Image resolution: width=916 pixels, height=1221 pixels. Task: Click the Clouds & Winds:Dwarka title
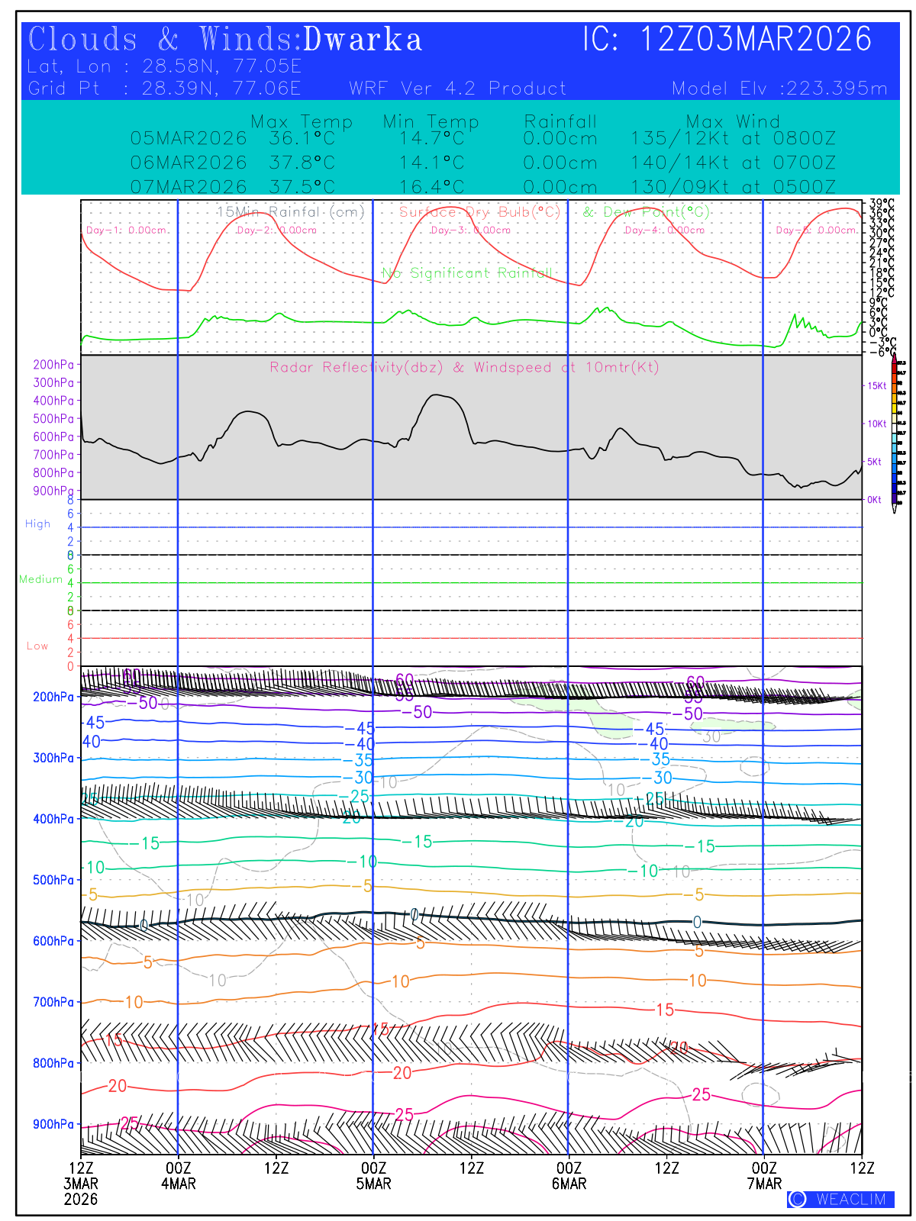[x=225, y=40]
